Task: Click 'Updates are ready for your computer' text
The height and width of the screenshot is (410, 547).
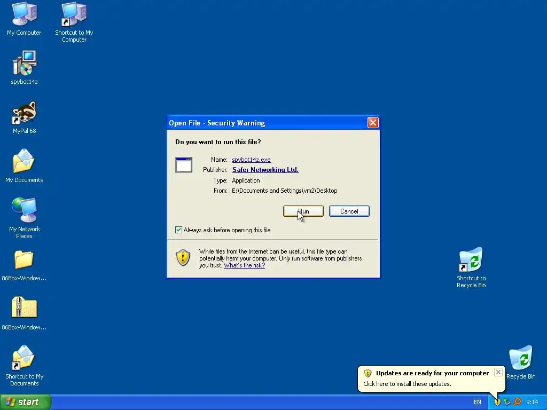Action: 432,373
